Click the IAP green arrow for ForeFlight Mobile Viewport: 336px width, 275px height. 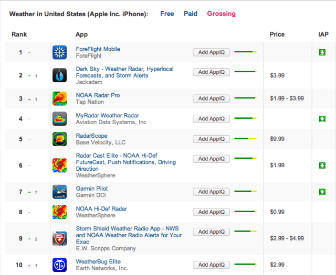click(x=322, y=52)
